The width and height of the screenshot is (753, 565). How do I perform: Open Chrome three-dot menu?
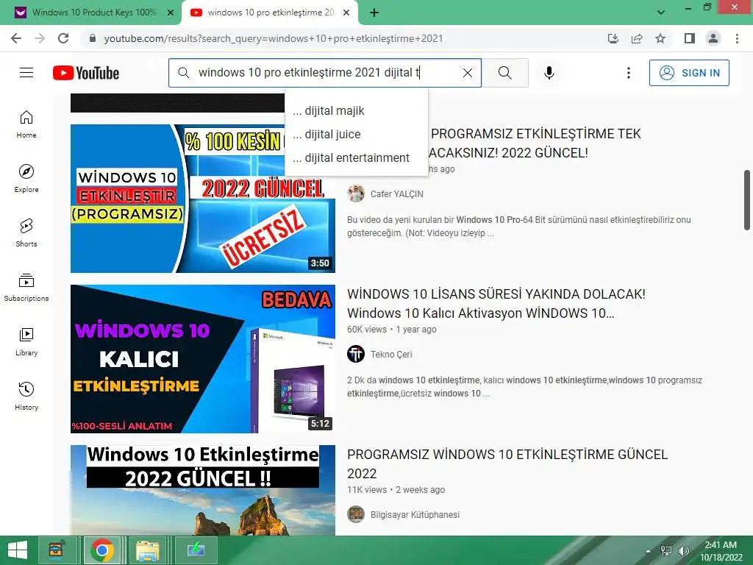pos(737,38)
